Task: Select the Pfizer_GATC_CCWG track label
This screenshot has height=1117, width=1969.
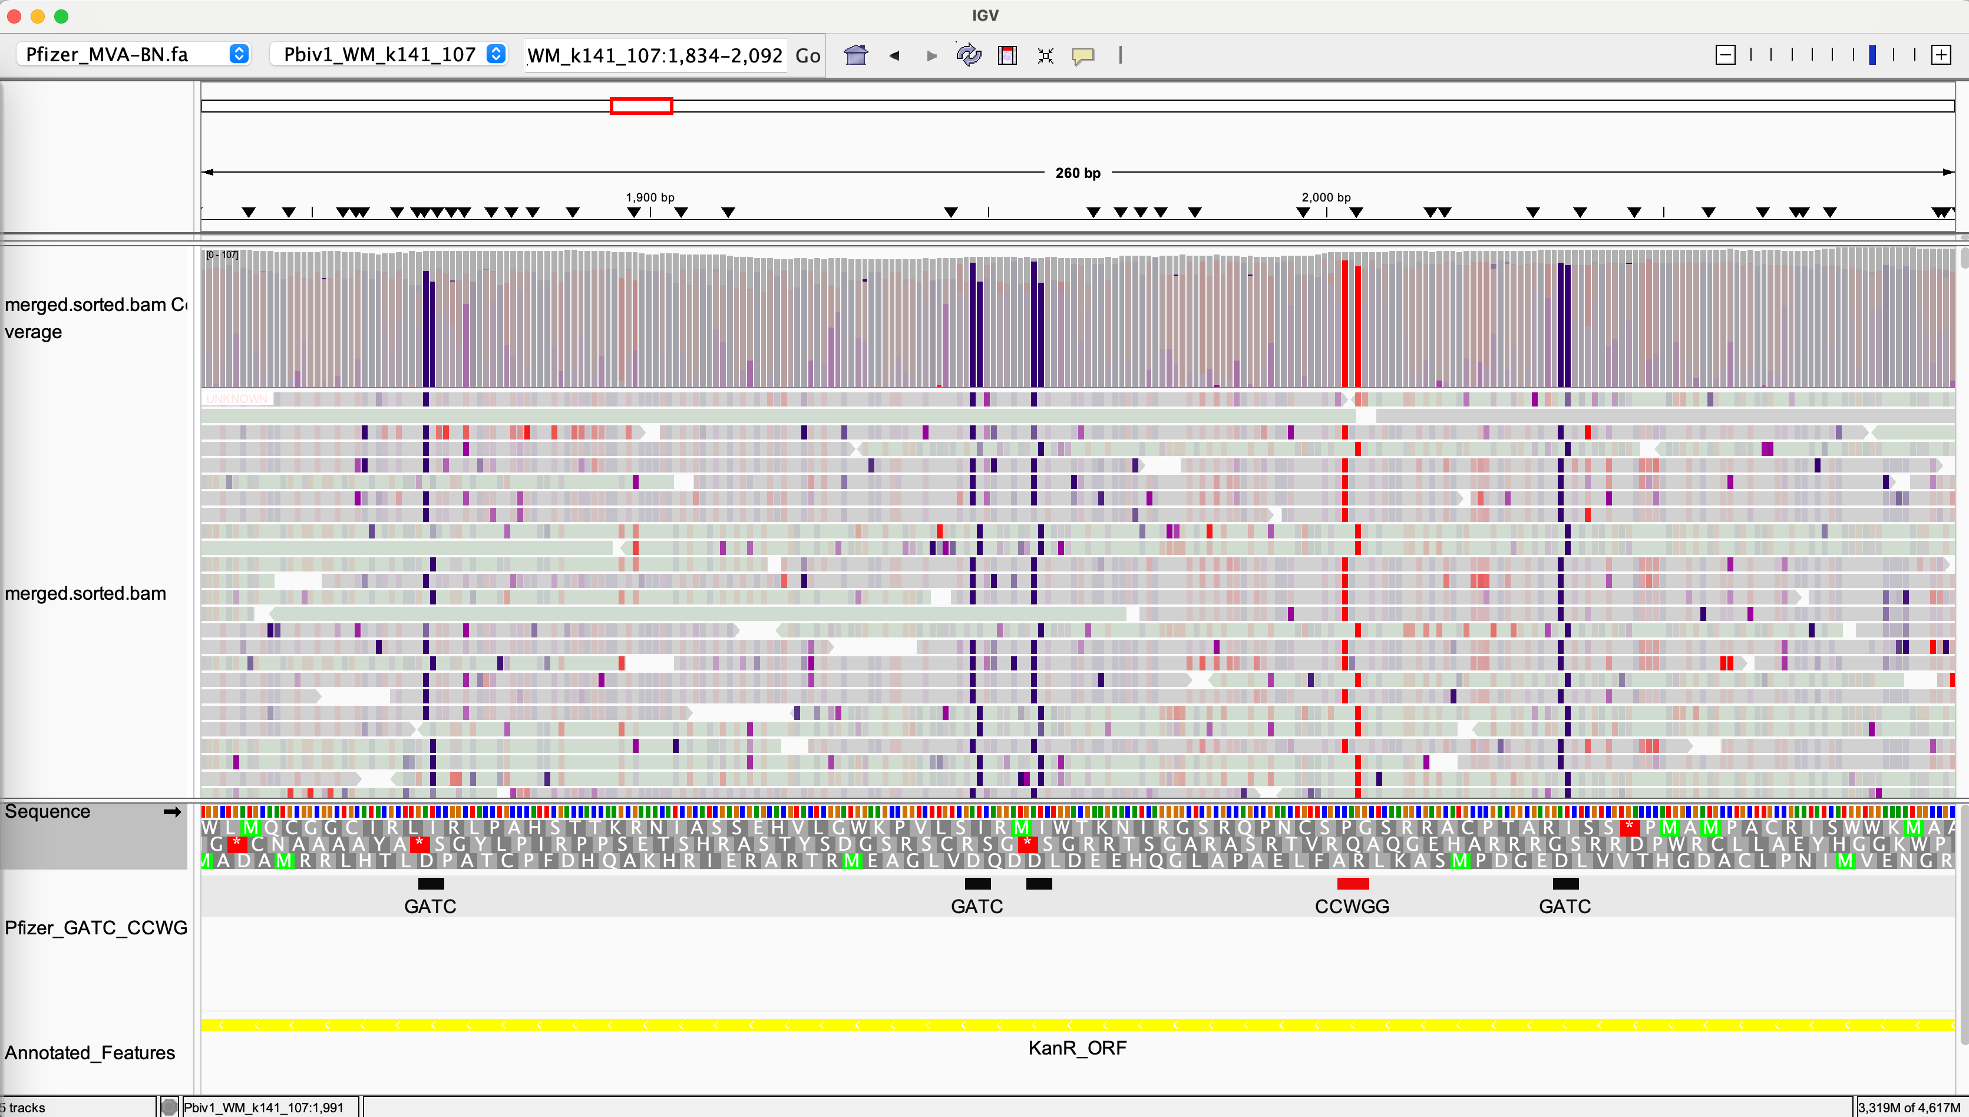Action: pos(95,927)
